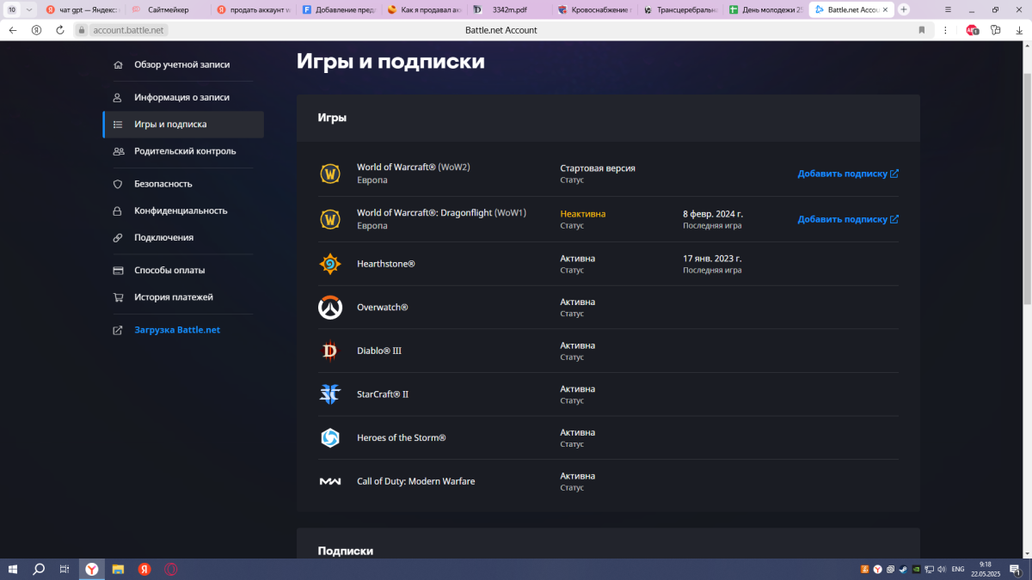Viewport: 1032px width, 580px height.
Task: Open the tab count dropdown arrow at top-left
Action: click(x=29, y=9)
